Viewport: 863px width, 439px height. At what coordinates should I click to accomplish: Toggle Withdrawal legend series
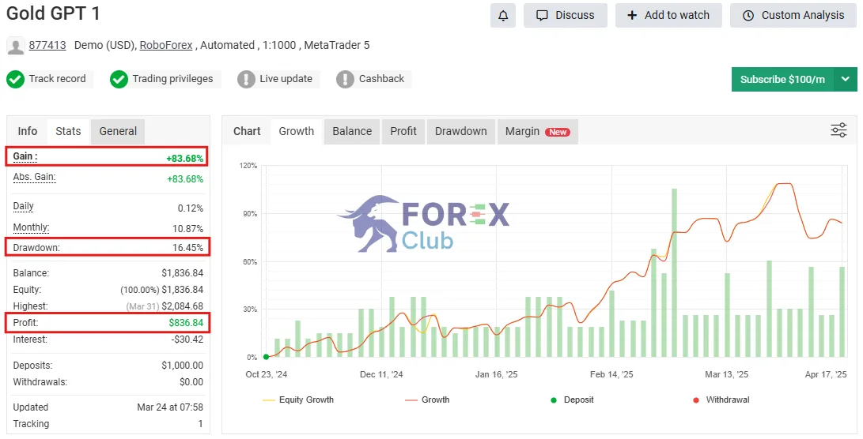tap(721, 400)
